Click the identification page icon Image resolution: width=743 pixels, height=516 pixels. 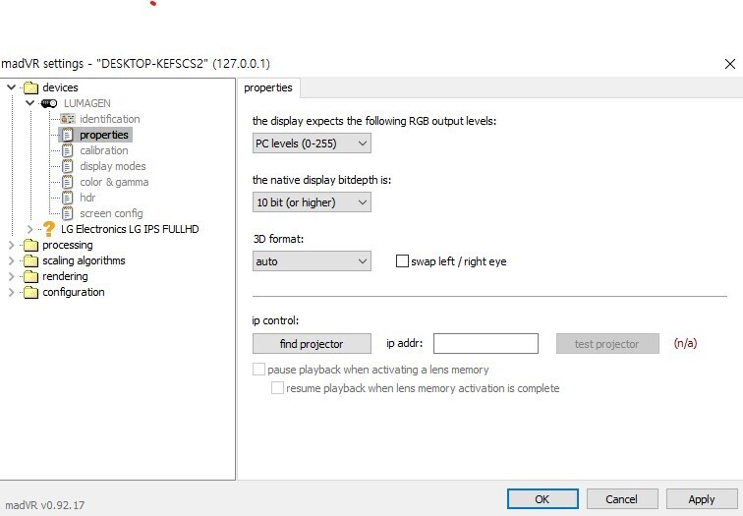point(68,119)
